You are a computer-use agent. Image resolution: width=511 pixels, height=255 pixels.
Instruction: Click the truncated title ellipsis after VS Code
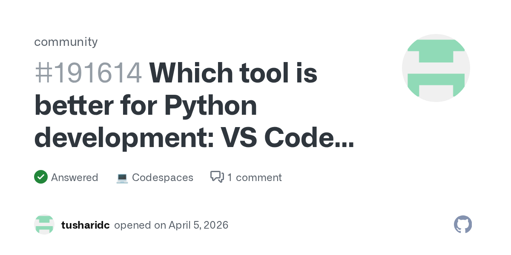(343, 138)
